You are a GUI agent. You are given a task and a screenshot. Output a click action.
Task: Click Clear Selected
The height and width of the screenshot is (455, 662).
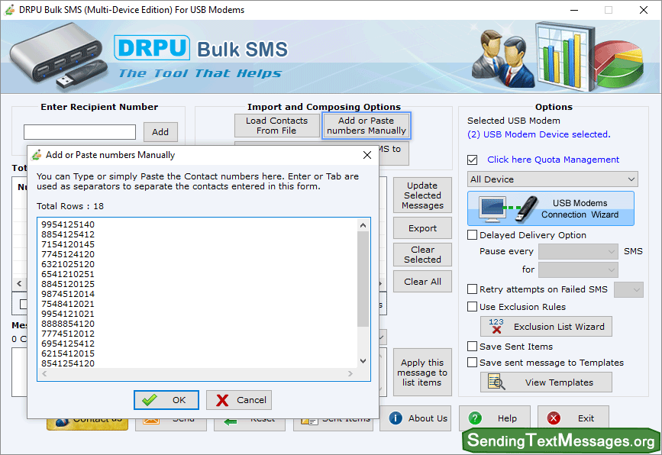point(422,254)
